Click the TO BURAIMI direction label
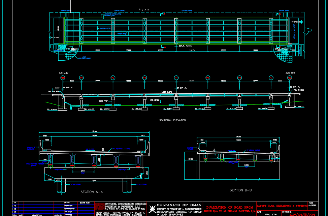328x216 pixels. (296, 22)
